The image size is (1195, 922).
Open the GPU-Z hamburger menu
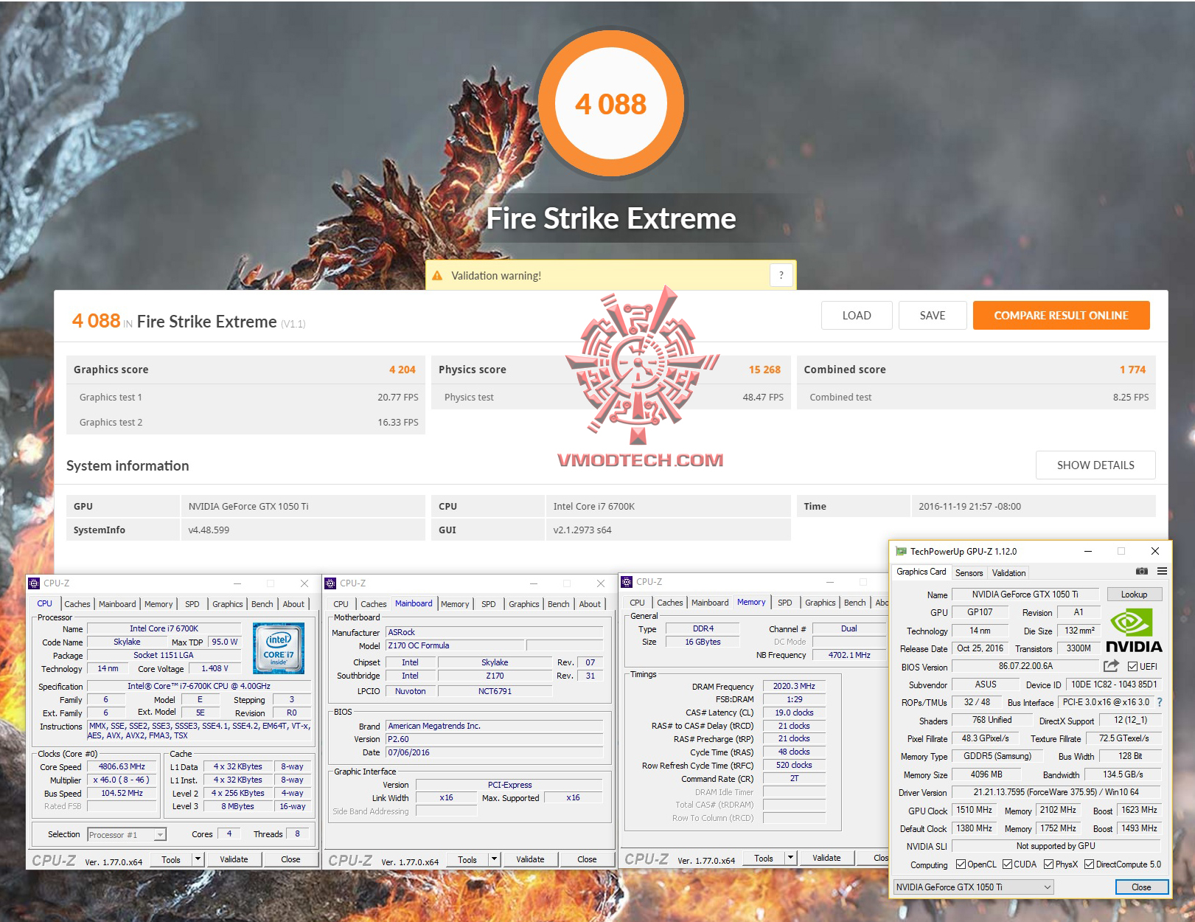(1162, 572)
